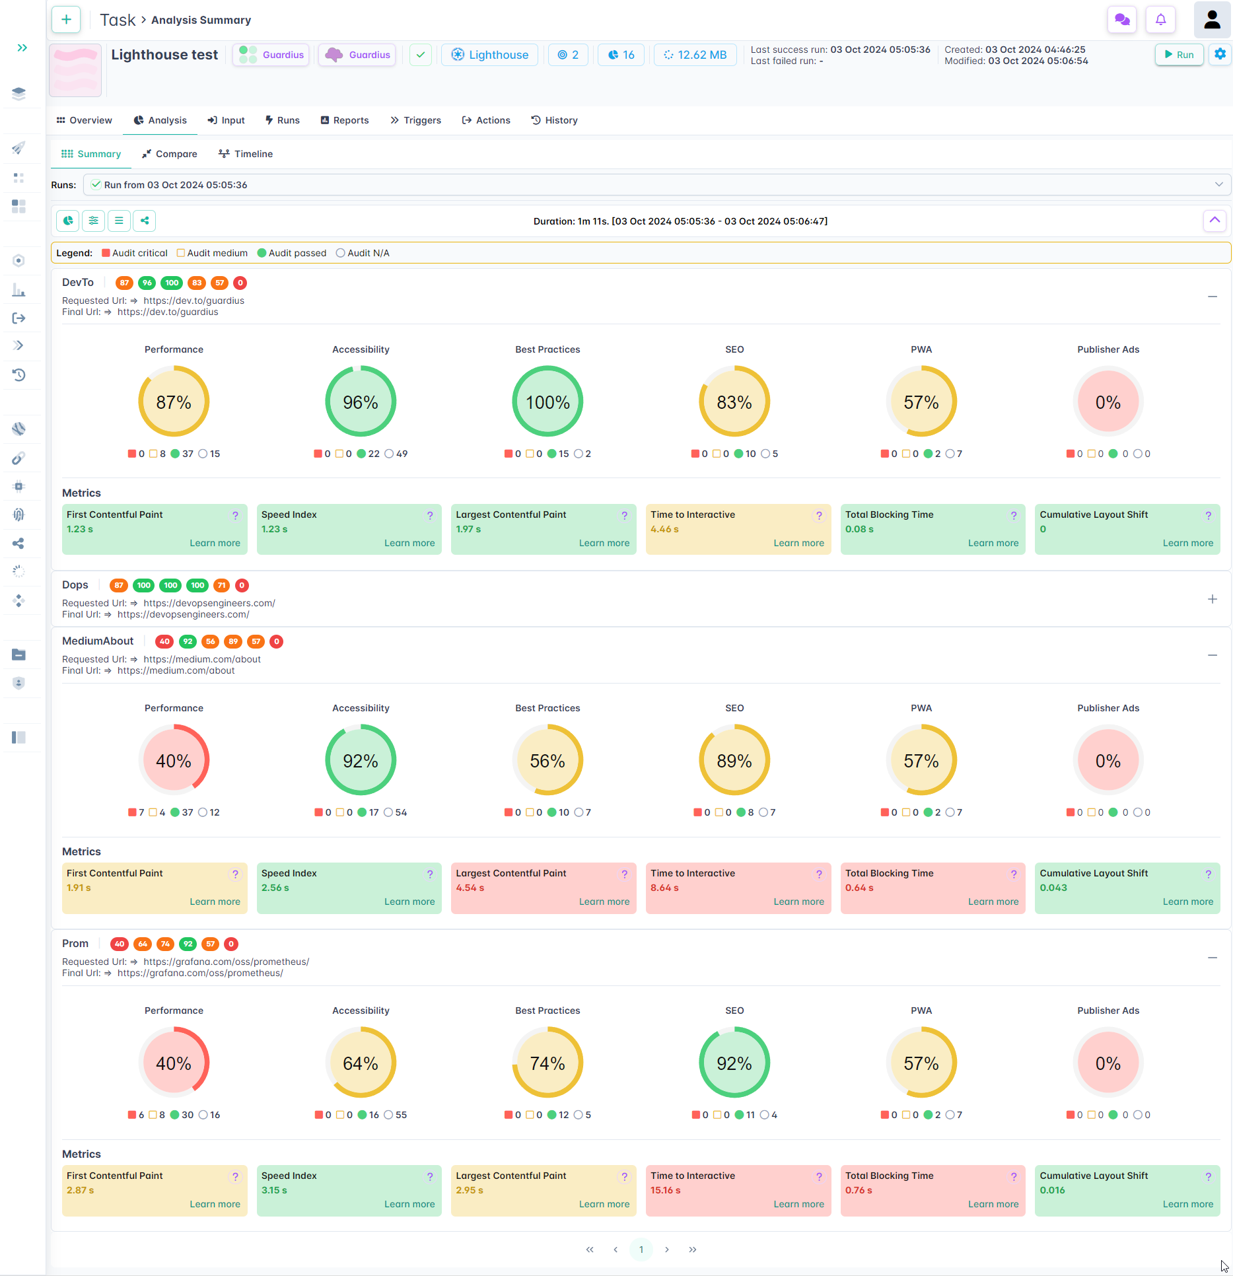Click the pie chart view toolbar icon
Viewport: 1233px width, 1276px height.
click(x=67, y=221)
